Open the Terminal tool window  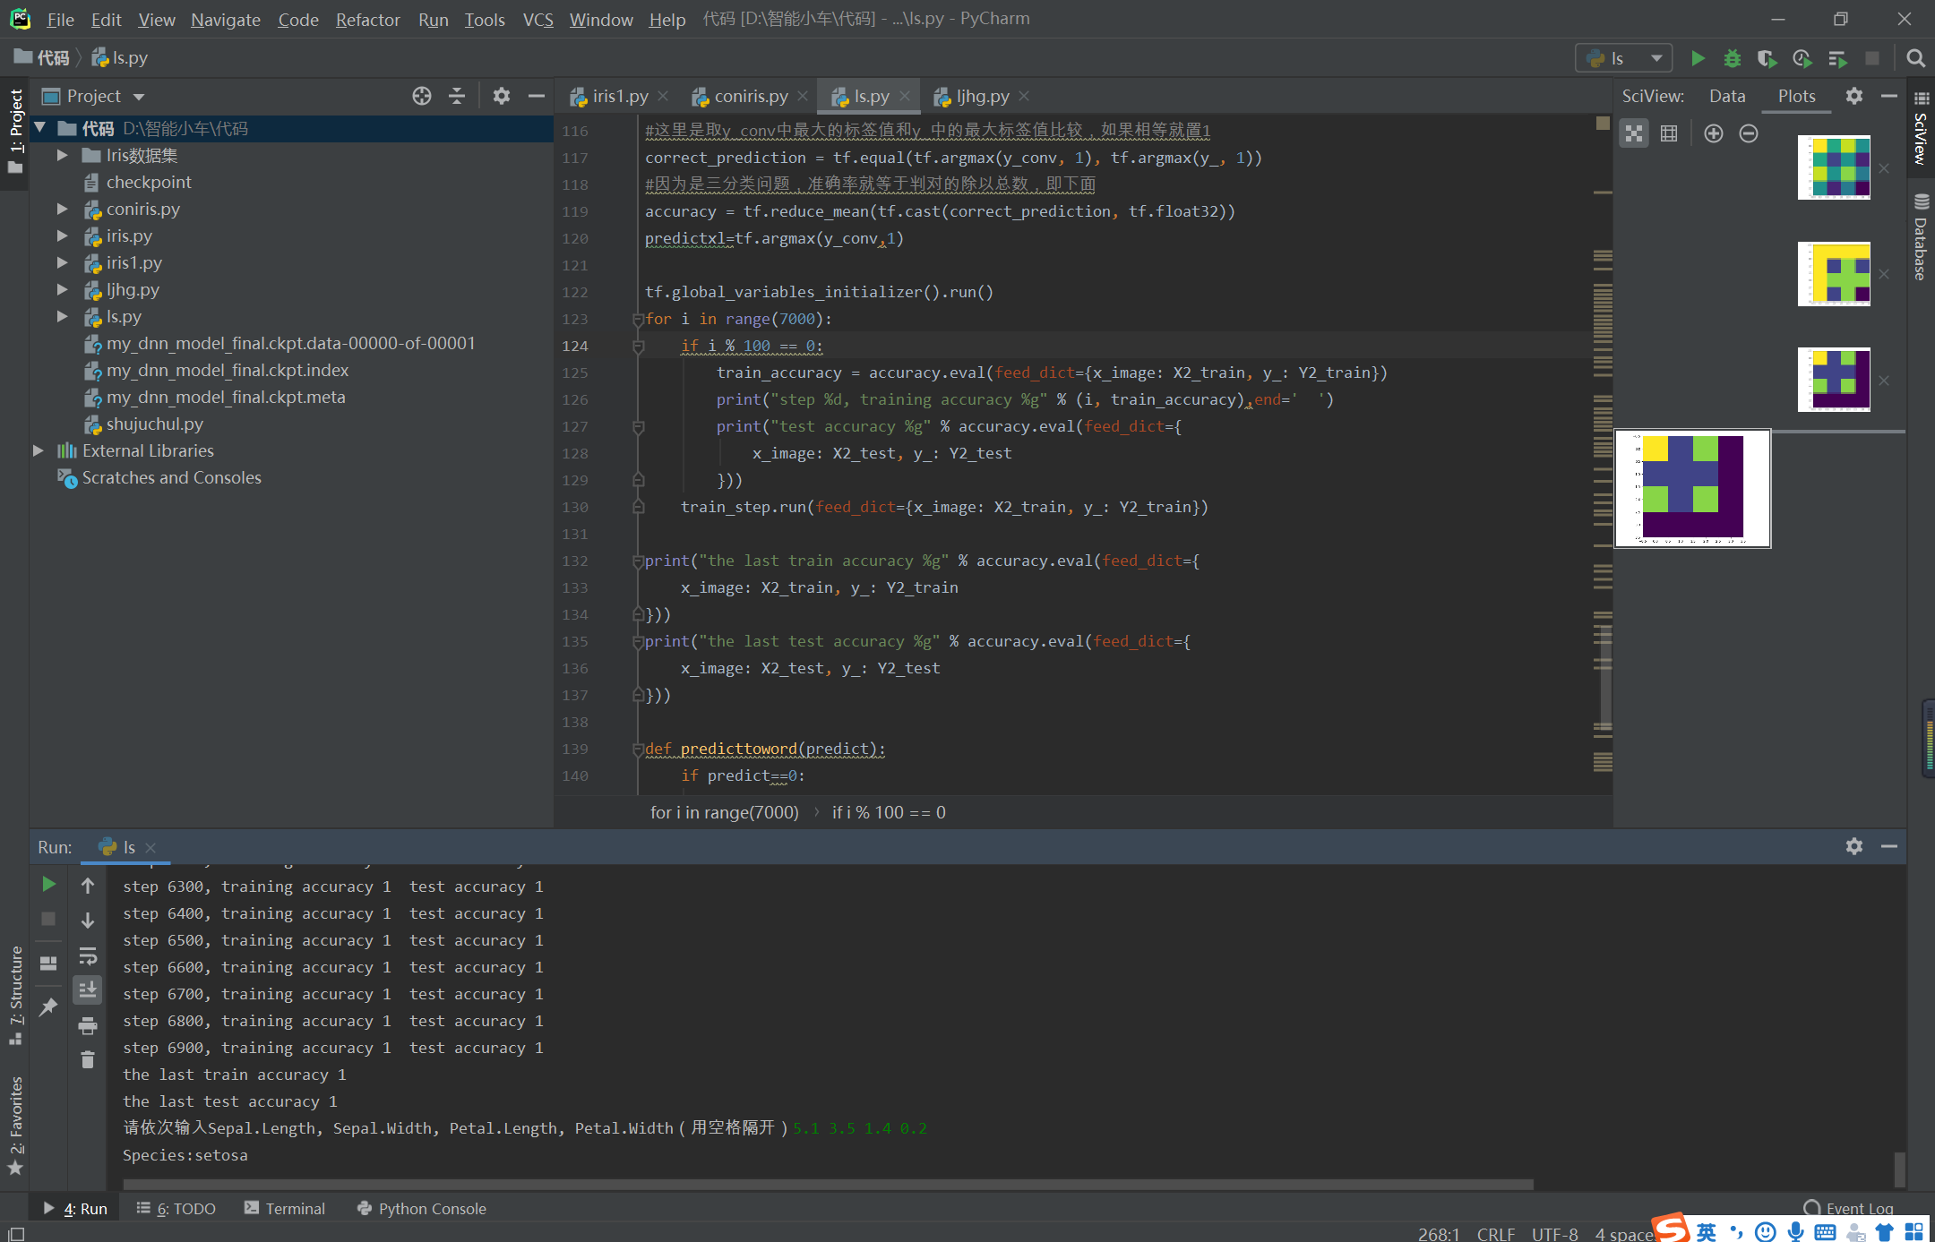[x=285, y=1208]
